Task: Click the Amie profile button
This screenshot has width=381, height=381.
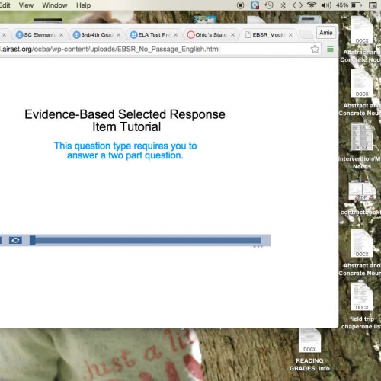Action: click(x=326, y=33)
